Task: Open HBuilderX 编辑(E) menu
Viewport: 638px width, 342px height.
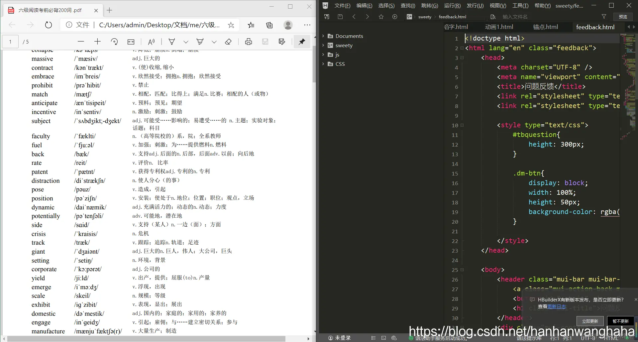Action: [x=364, y=6]
